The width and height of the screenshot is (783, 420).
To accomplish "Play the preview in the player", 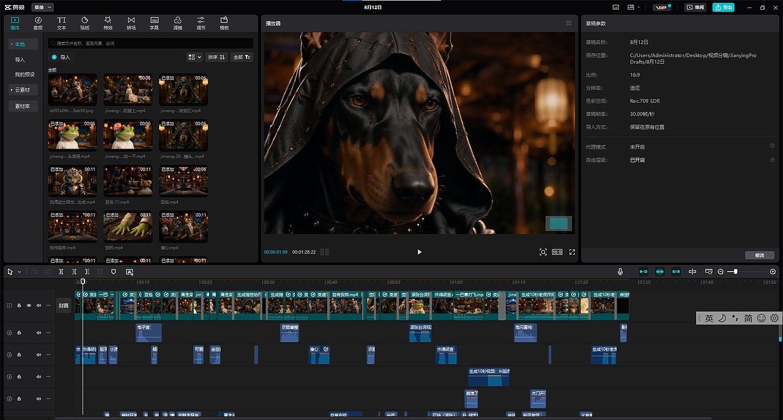I will (419, 252).
